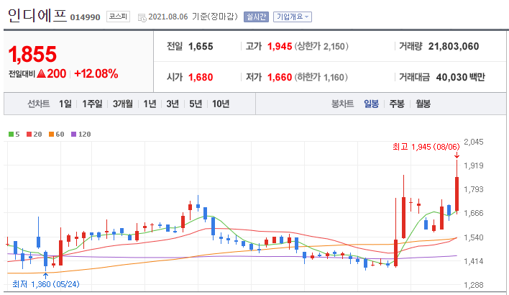Select the 3개월 line chart tab
Viewport: 509px width, 295px height.
coord(123,104)
